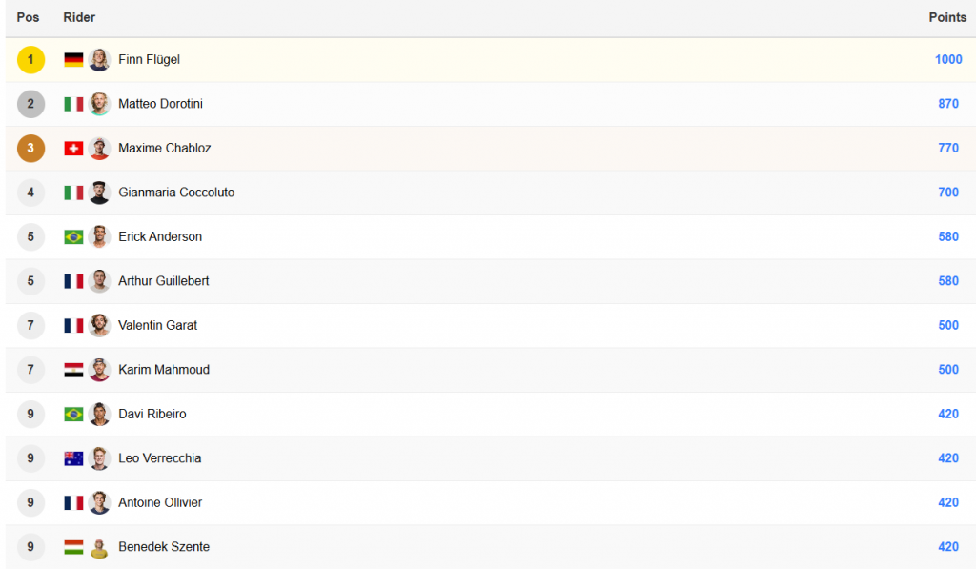
Task: Click the Brazilian flag beside Erick Anderson
Action: [73, 237]
